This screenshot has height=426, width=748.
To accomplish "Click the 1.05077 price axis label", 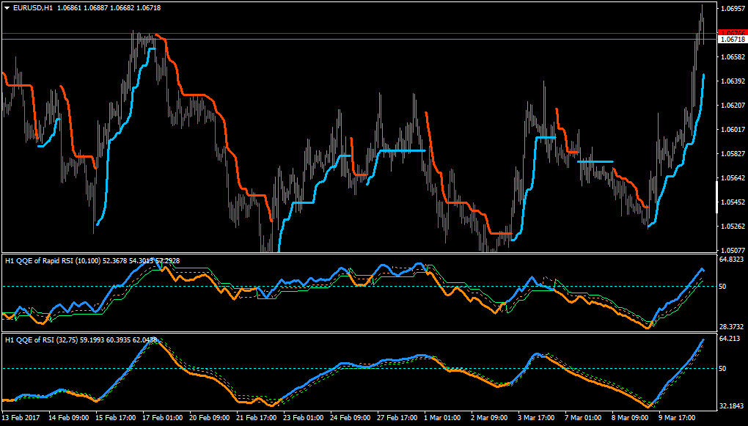I will pyautogui.click(x=733, y=250).
